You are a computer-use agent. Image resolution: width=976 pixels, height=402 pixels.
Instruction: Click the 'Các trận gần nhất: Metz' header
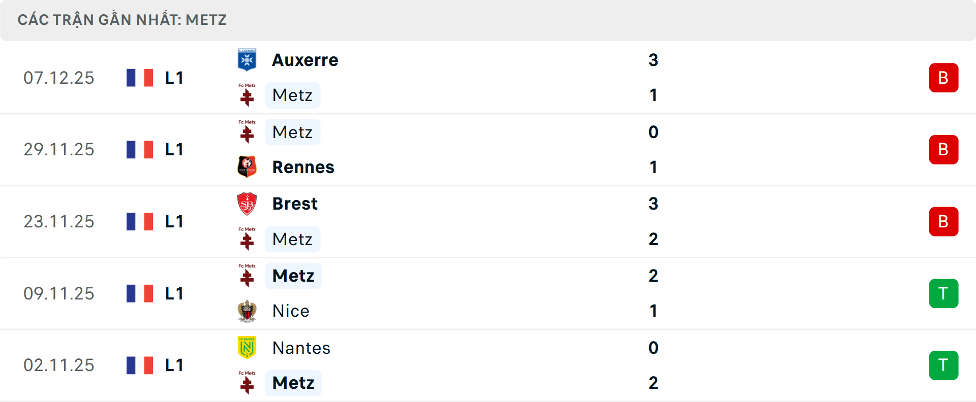point(122,20)
